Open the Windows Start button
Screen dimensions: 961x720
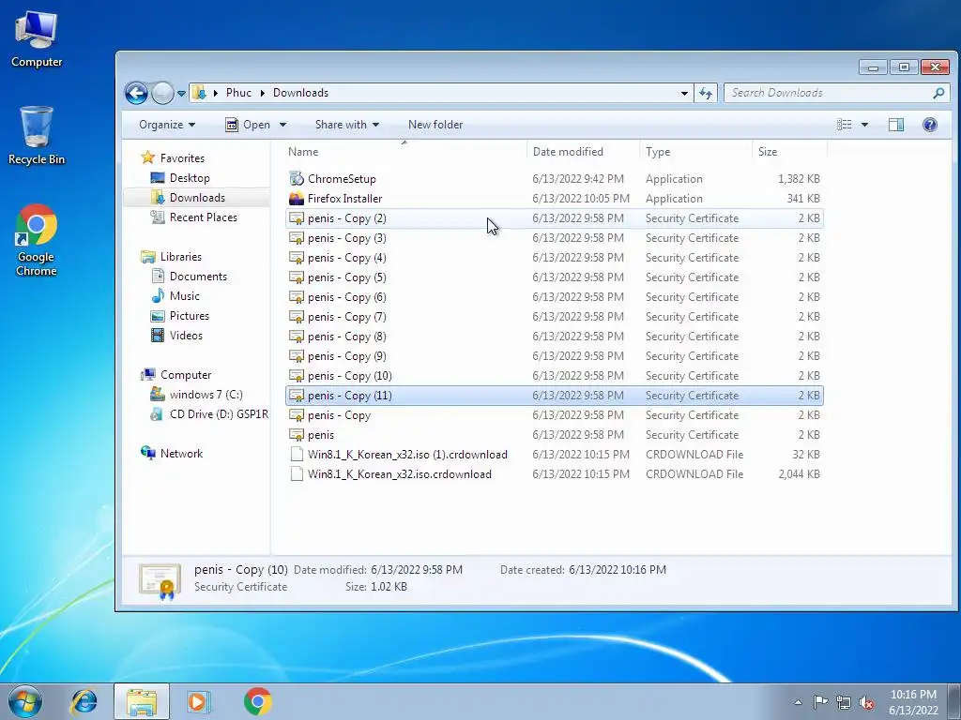point(25,701)
